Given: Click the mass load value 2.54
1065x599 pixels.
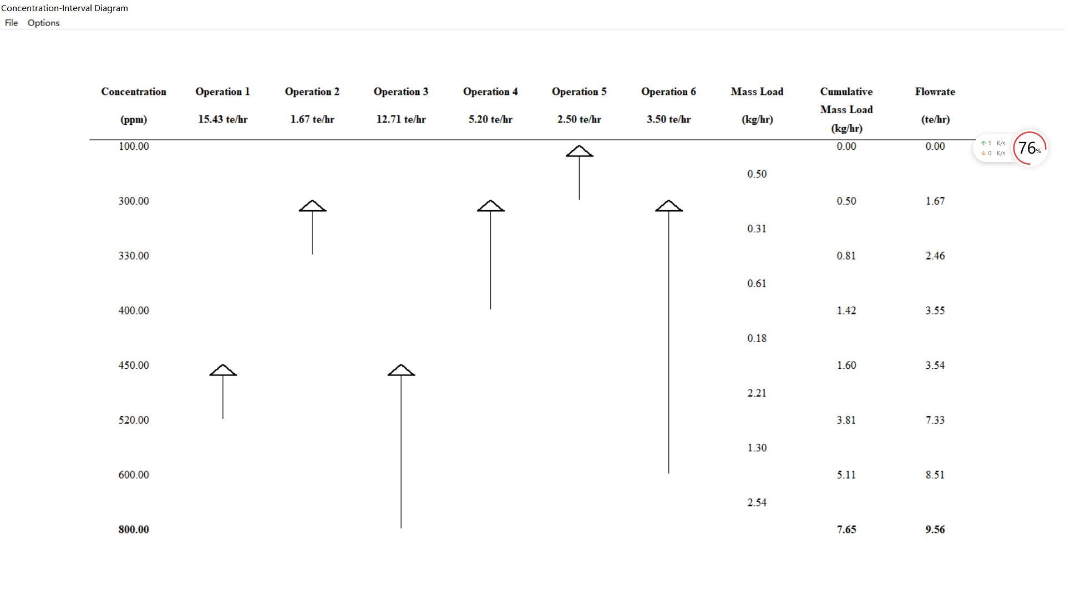Looking at the screenshot, I should pyautogui.click(x=757, y=502).
